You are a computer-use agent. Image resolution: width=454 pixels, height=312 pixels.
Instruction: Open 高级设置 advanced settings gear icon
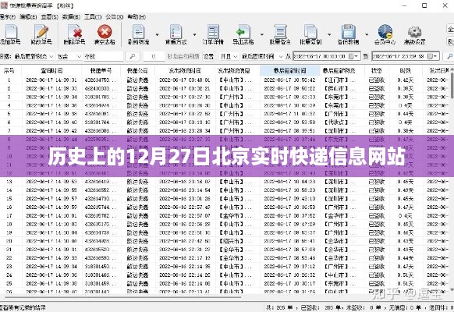click(415, 35)
